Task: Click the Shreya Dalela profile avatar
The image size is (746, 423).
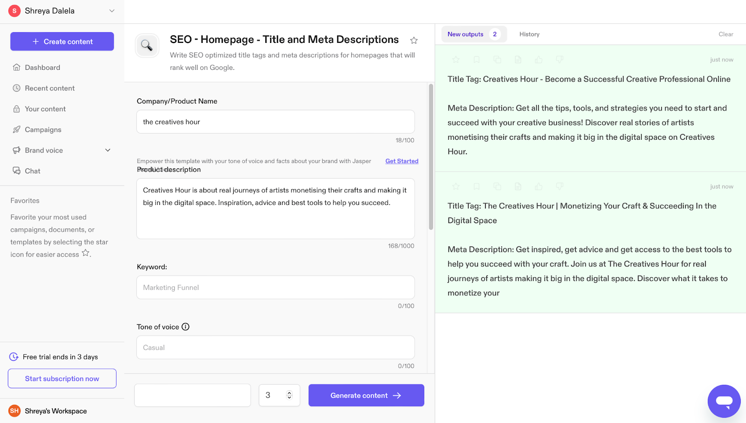Action: pos(14,11)
